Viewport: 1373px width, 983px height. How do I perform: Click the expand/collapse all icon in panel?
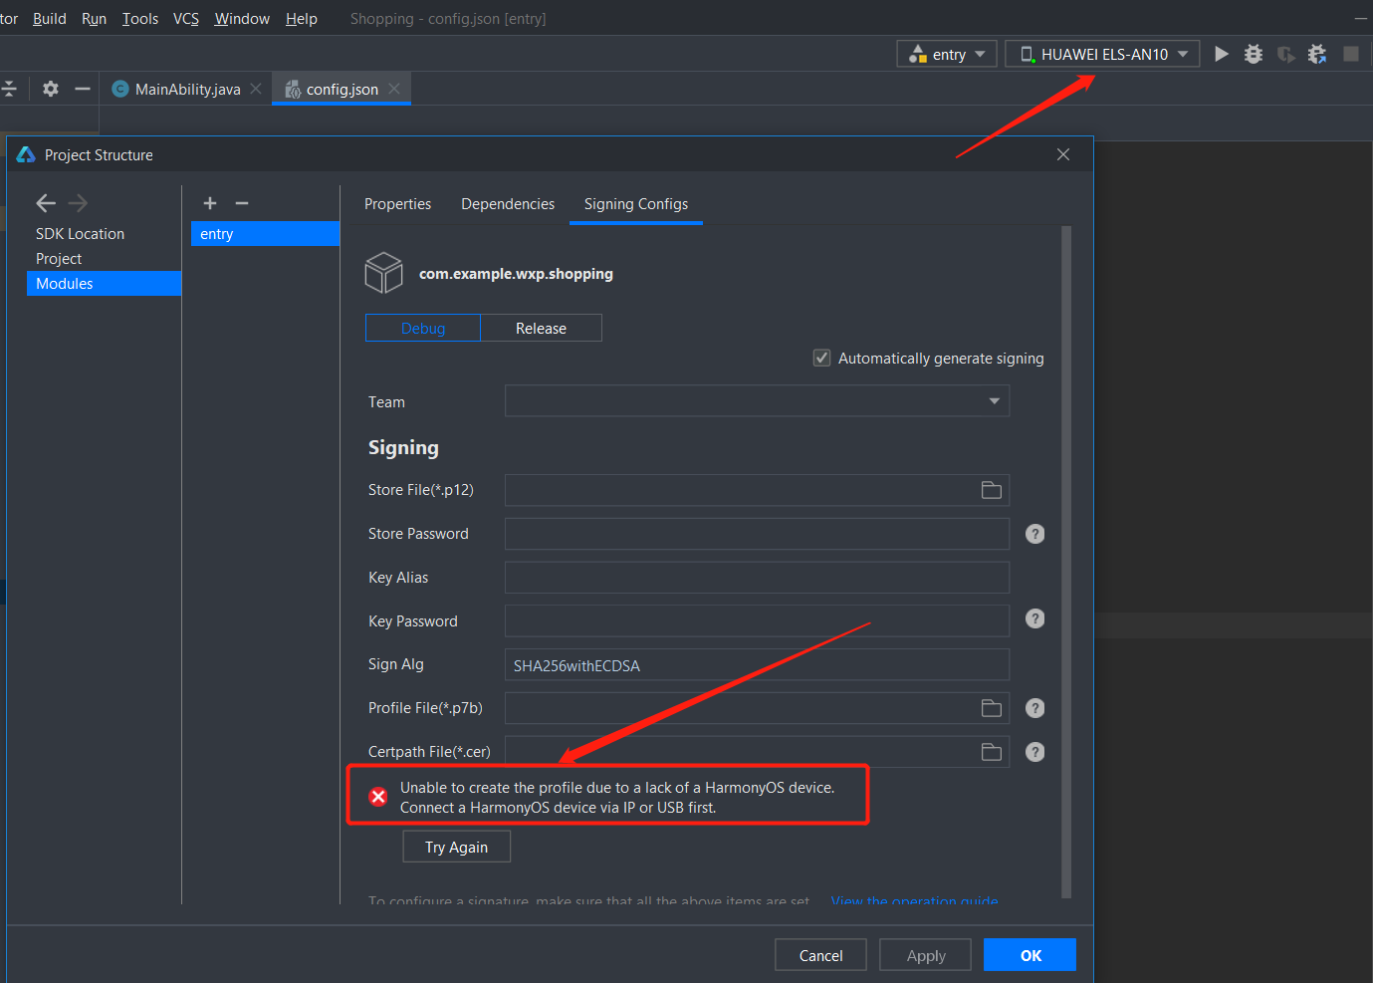[9, 89]
